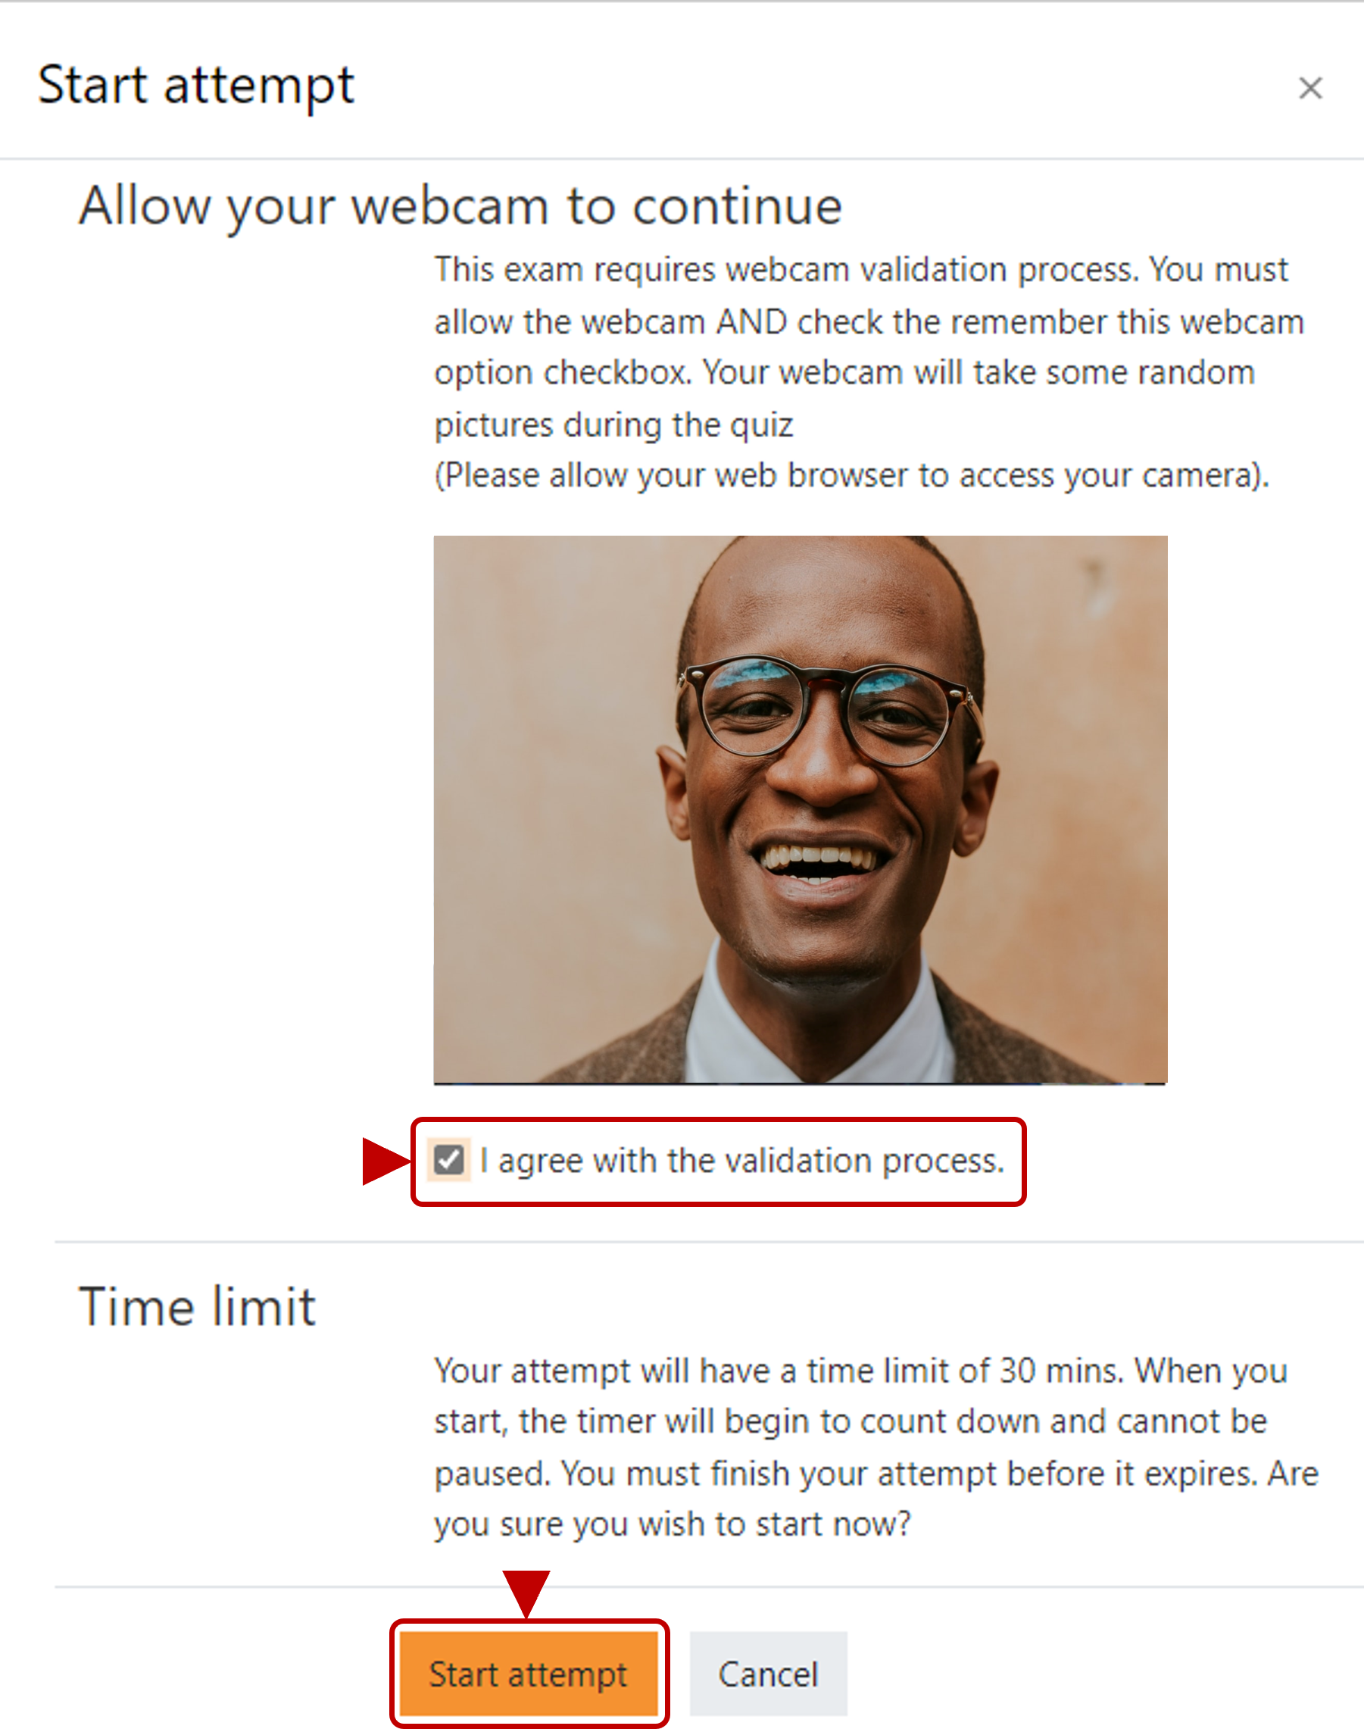Click the 'you sure you wish to start now?' line
The width and height of the screenshot is (1364, 1729).
[673, 1524]
